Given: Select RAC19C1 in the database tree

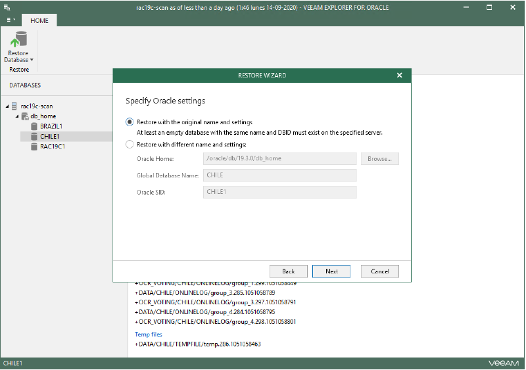Looking at the screenshot, I should pyautogui.click(x=53, y=147).
